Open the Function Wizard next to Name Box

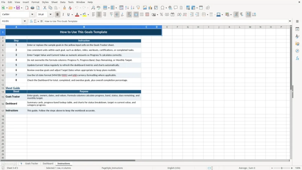point(31,21)
